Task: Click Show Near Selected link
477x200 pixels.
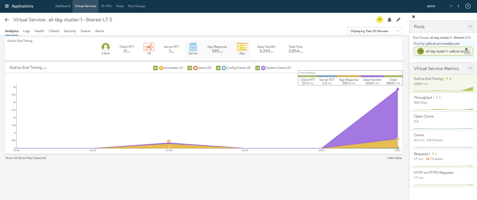Action: pos(32,158)
